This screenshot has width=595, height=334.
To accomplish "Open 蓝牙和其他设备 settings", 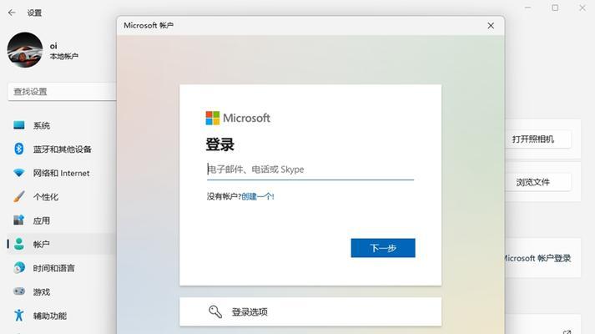I will click(x=61, y=149).
